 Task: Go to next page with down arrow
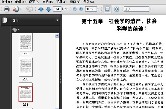coord(49,9)
